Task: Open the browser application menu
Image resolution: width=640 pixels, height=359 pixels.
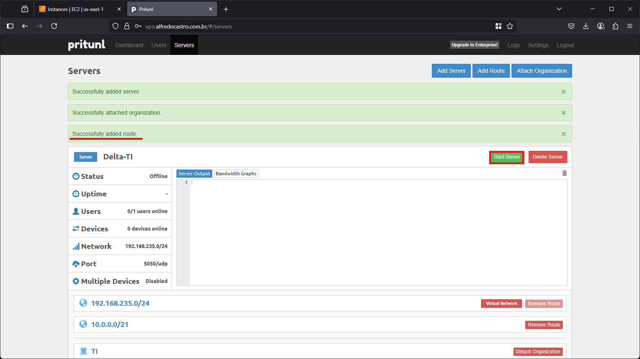Action: (x=630, y=26)
